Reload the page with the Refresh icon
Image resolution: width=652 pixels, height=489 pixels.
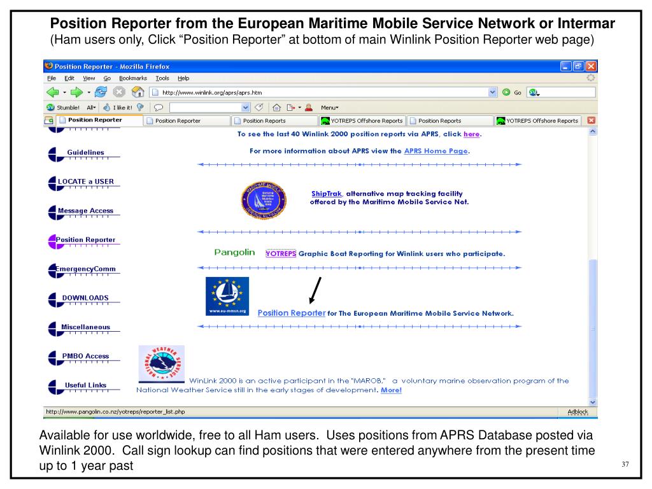(101, 92)
